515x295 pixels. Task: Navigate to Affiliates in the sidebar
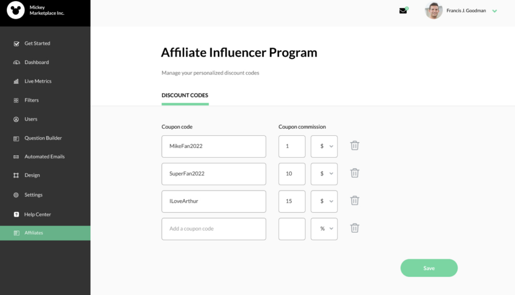34,233
